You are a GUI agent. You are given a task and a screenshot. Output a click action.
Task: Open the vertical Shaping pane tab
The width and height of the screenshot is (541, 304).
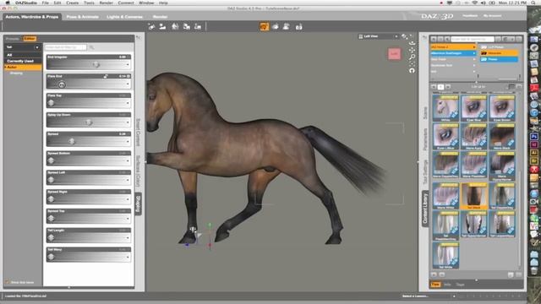point(139,204)
